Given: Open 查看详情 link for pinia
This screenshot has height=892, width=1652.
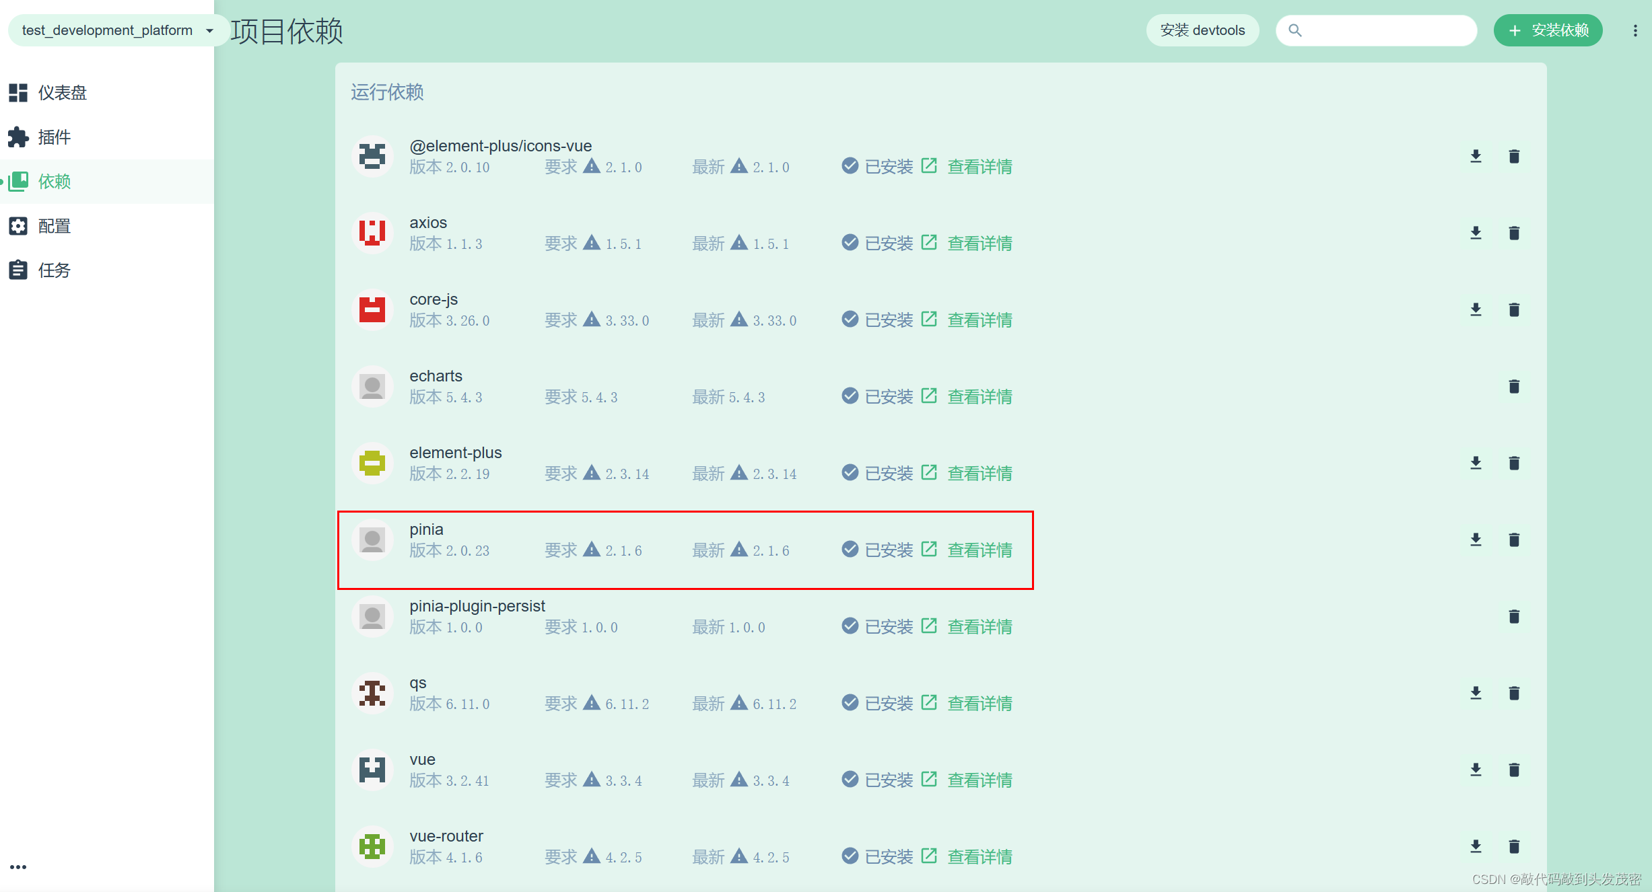Looking at the screenshot, I should point(979,550).
